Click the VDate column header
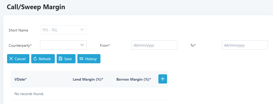Image resolution: width=273 pixels, height=104 pixels. click(20, 79)
